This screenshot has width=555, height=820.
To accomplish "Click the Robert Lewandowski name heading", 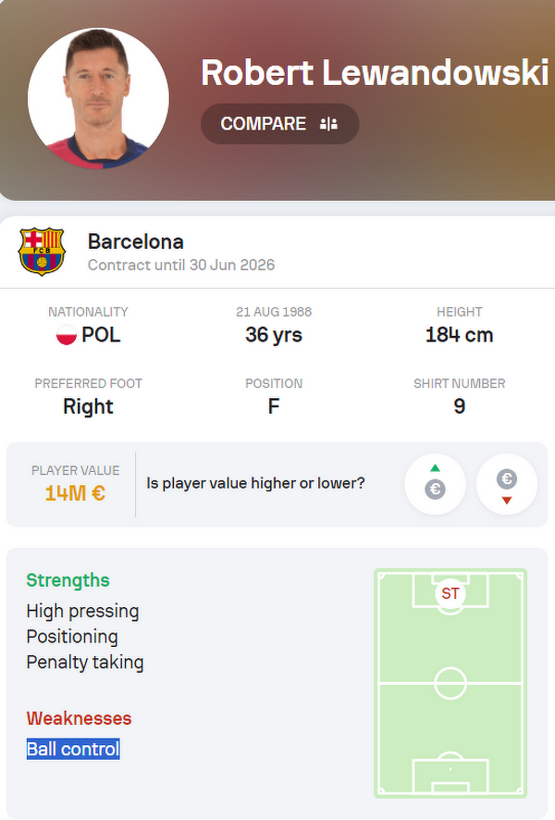I will click(x=375, y=72).
